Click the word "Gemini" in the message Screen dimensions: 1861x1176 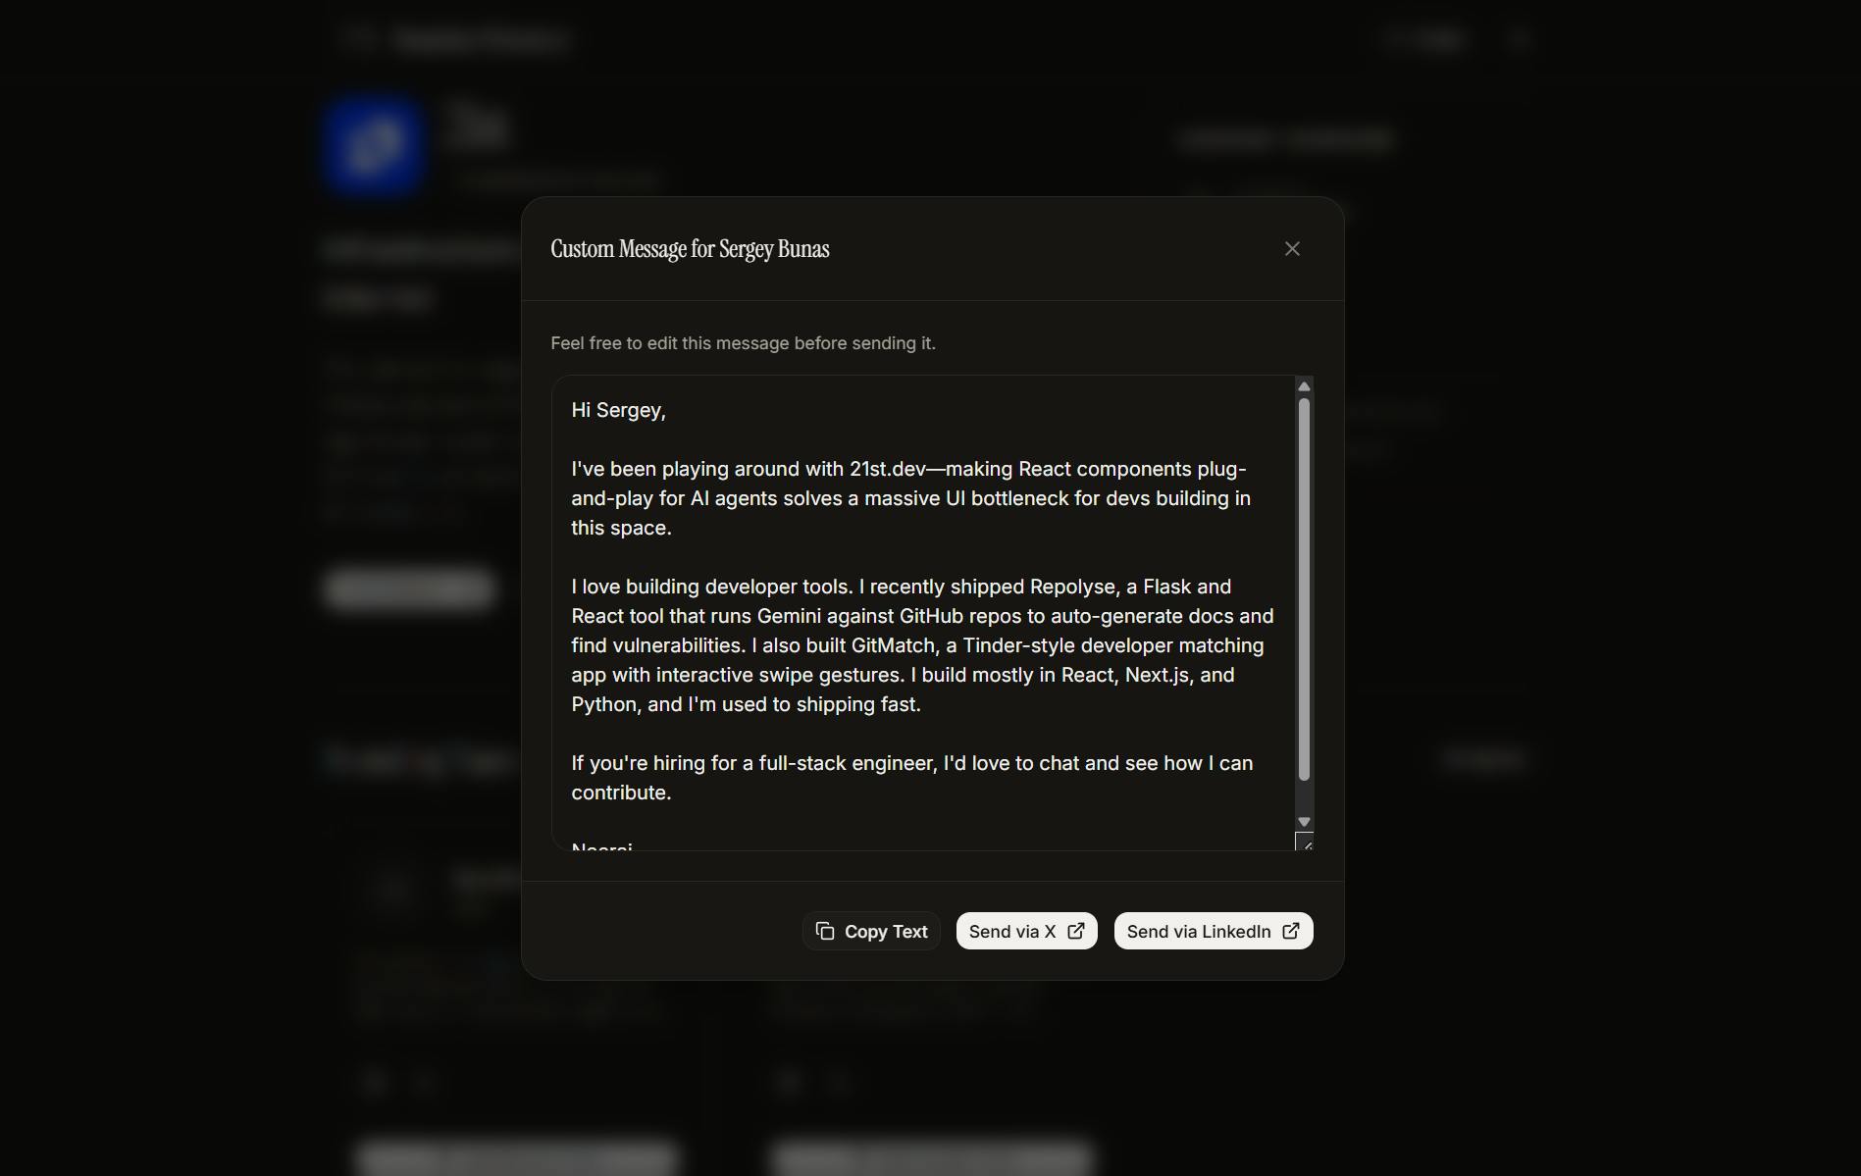coord(789,616)
